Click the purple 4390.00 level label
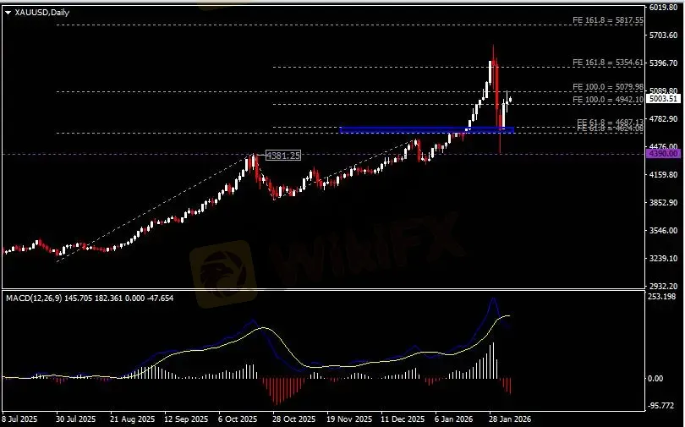 pos(663,154)
